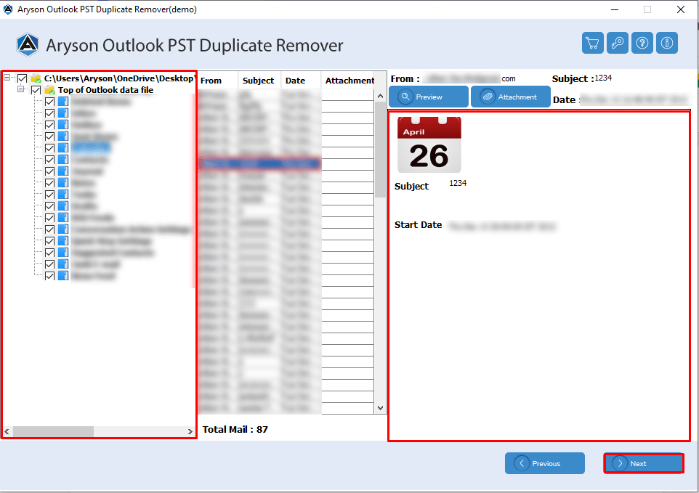Sort by the Date column header

[301, 81]
